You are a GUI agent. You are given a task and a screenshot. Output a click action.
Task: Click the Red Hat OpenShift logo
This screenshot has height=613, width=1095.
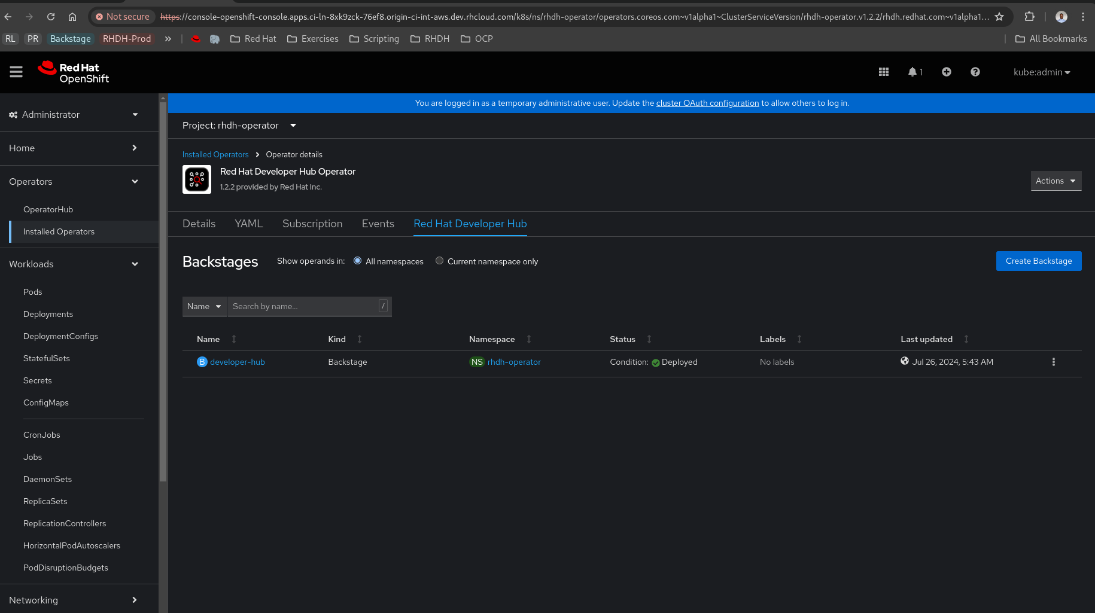pyautogui.click(x=74, y=72)
